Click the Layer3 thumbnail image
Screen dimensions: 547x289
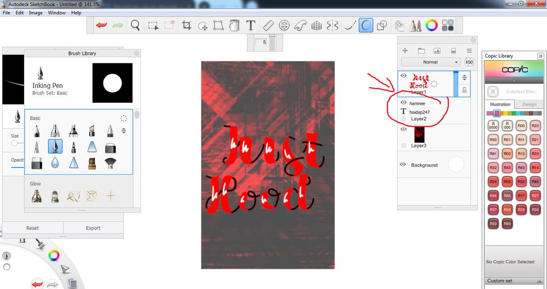tap(419, 135)
